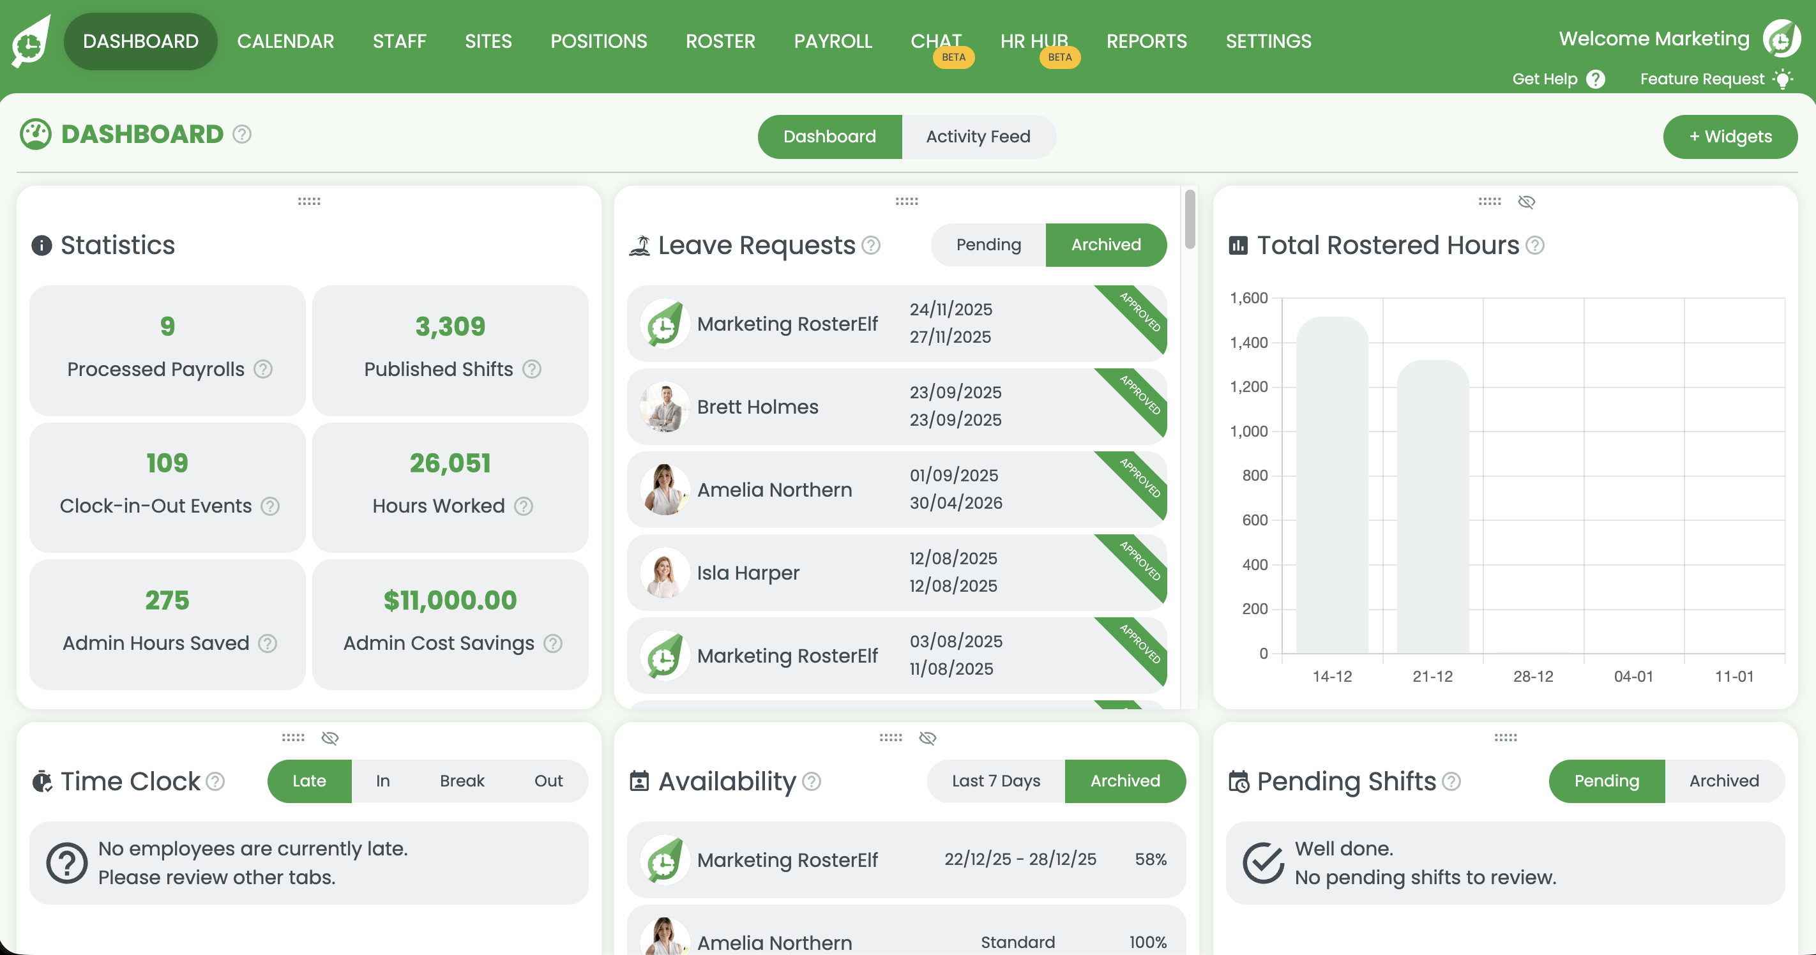Hide the Total Rostered Hours widget

coord(1526,202)
